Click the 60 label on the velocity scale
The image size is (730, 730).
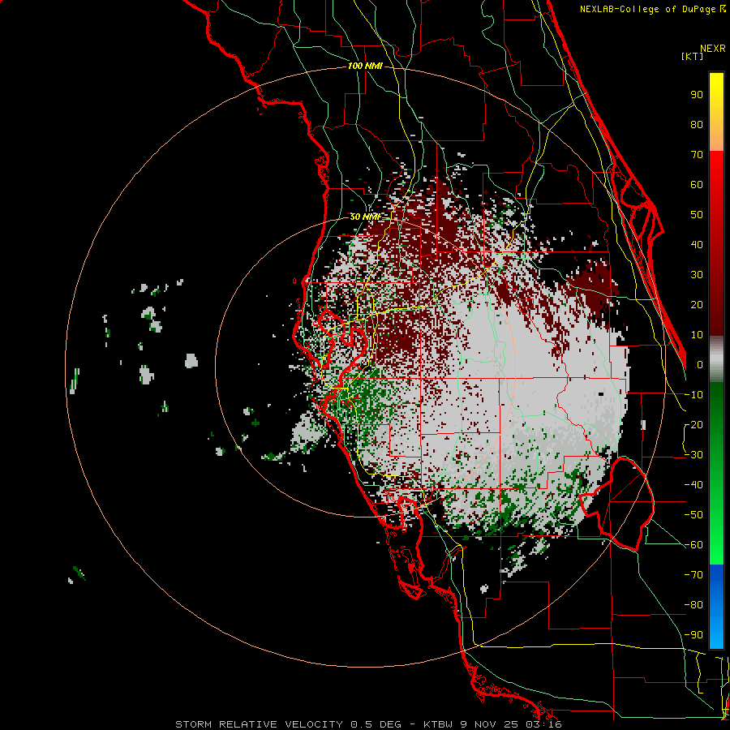point(697,185)
